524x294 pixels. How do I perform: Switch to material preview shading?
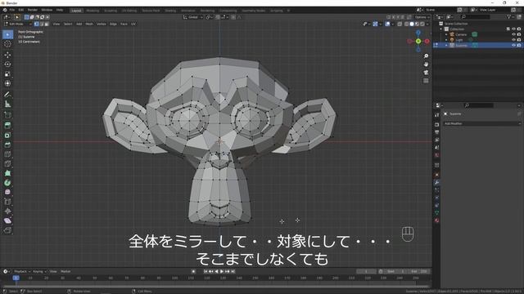(417, 24)
